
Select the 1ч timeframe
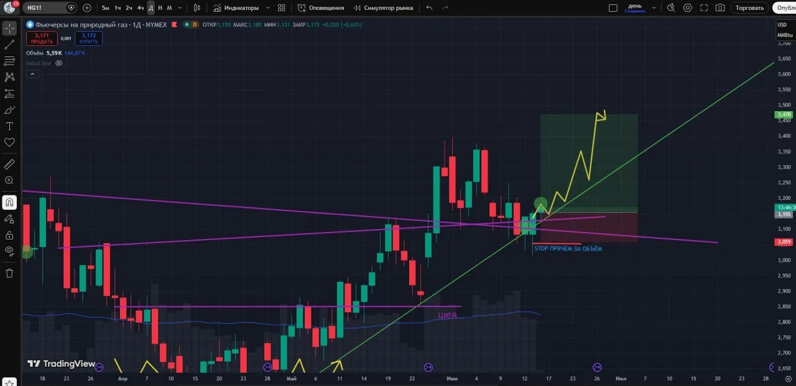pos(118,8)
